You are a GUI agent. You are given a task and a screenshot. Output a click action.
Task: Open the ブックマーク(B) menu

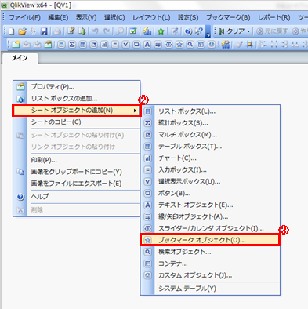(228, 18)
